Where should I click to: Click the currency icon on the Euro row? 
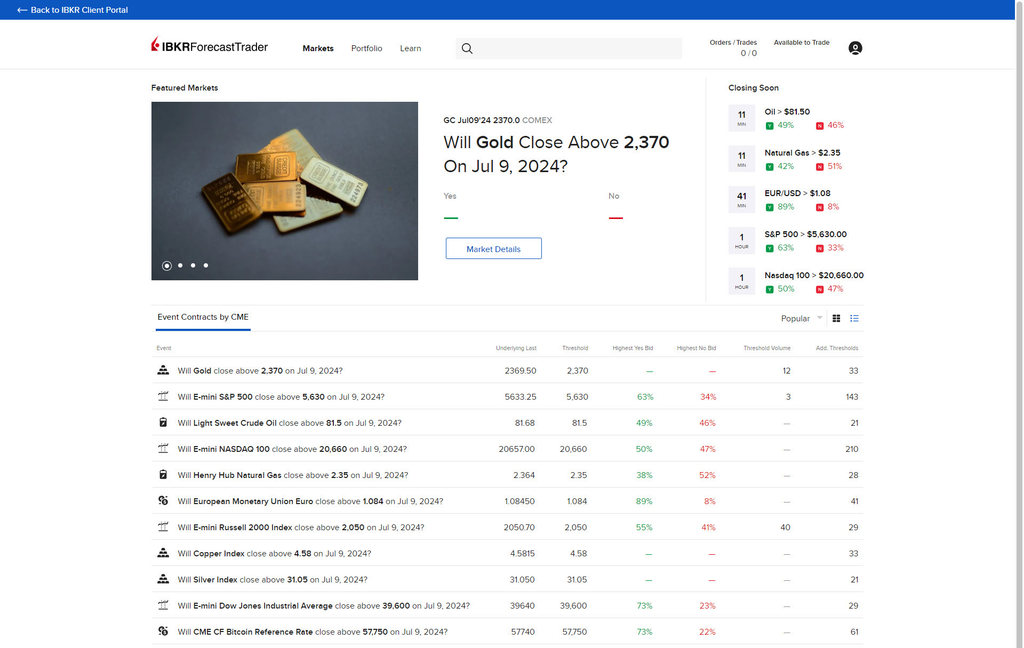coord(163,500)
